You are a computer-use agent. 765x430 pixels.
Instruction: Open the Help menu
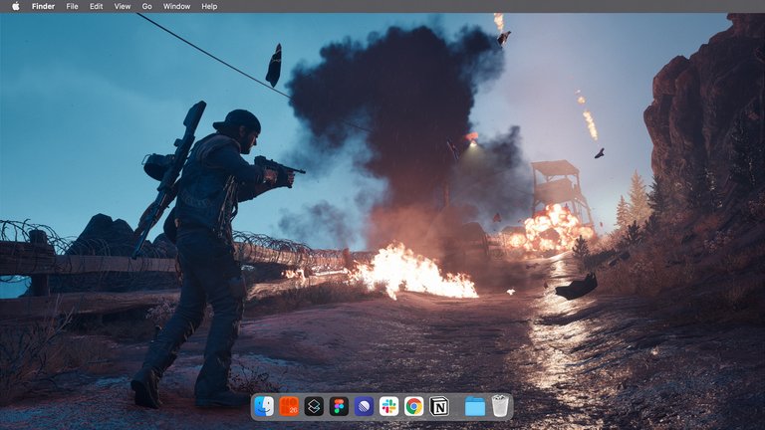(209, 6)
